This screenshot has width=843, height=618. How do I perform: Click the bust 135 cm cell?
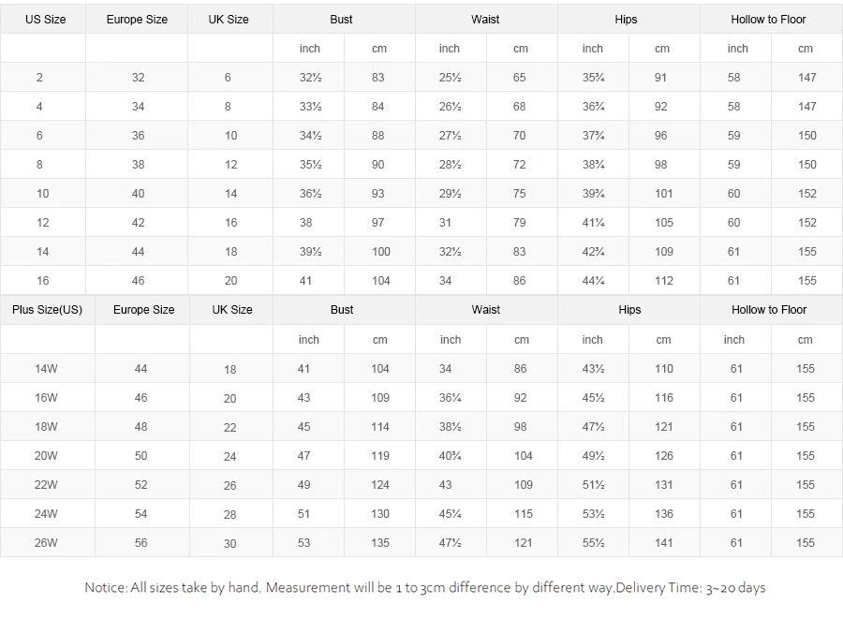pos(380,543)
